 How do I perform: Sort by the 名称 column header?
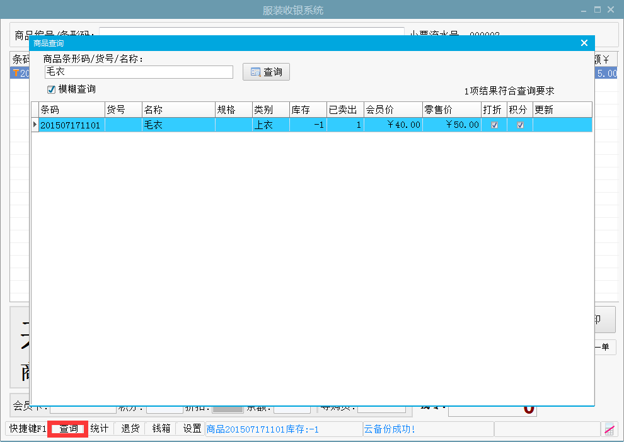point(178,110)
